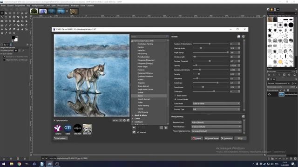Click the Number of Orientations value spinbox

tap(235, 44)
